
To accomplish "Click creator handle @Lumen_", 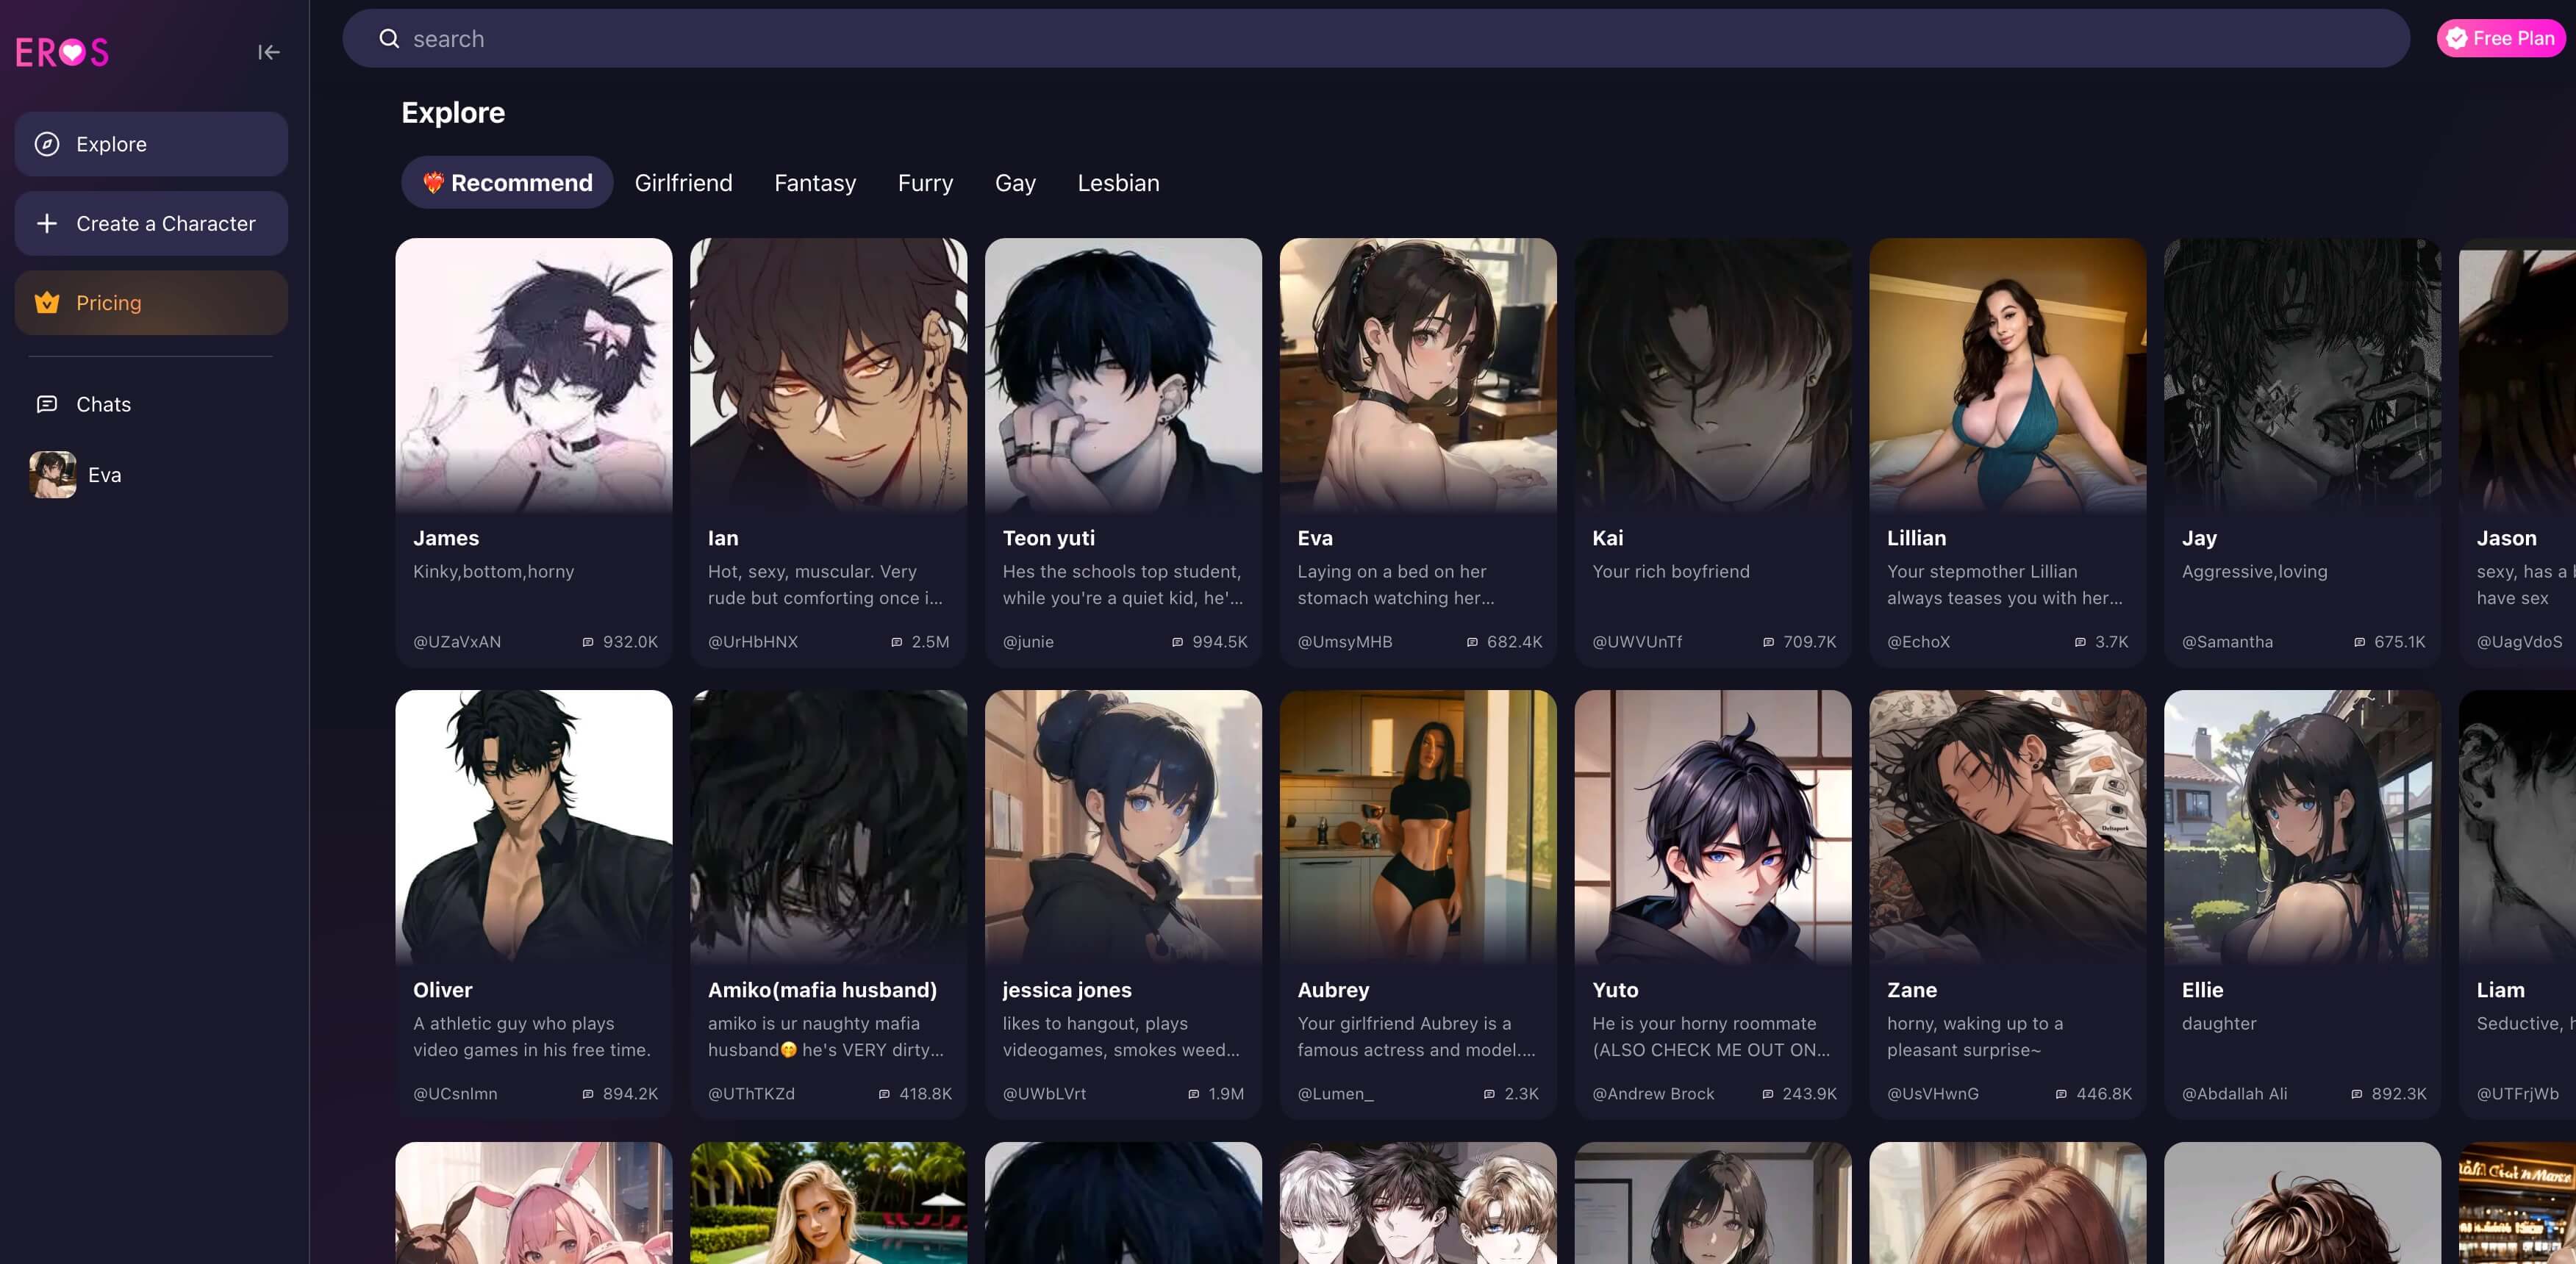I will 1335,1094.
